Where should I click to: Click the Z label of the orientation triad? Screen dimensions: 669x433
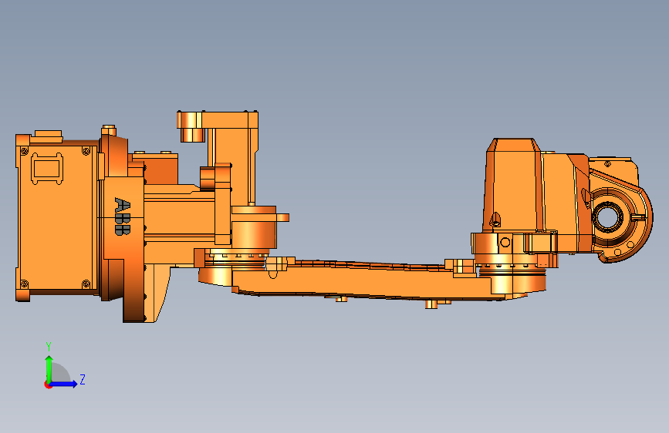pos(83,379)
